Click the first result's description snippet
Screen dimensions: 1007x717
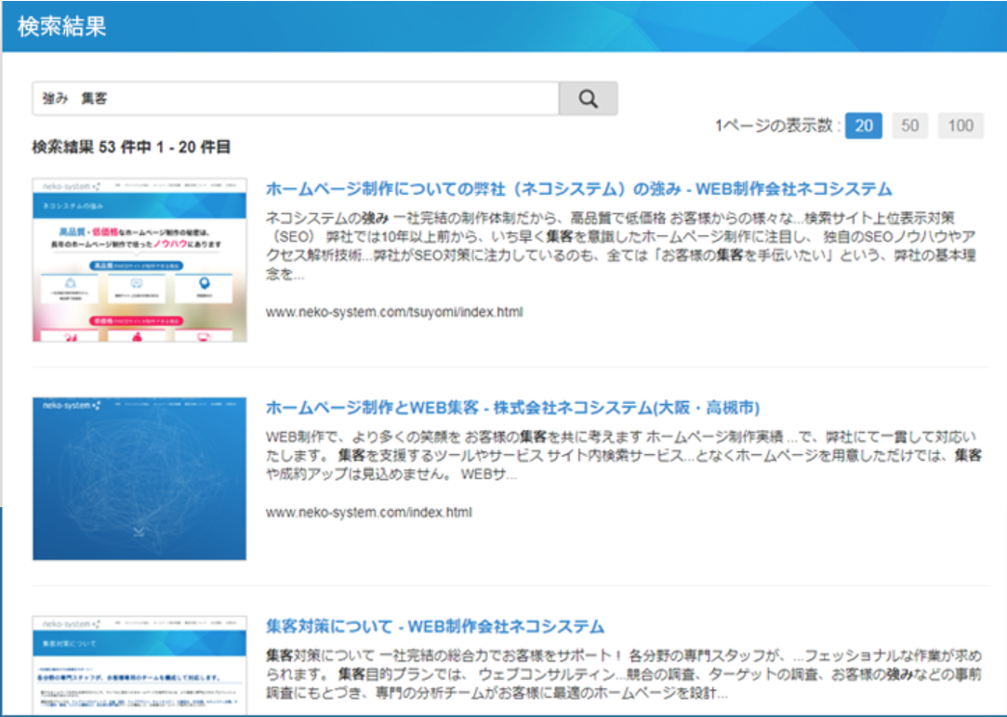[620, 245]
